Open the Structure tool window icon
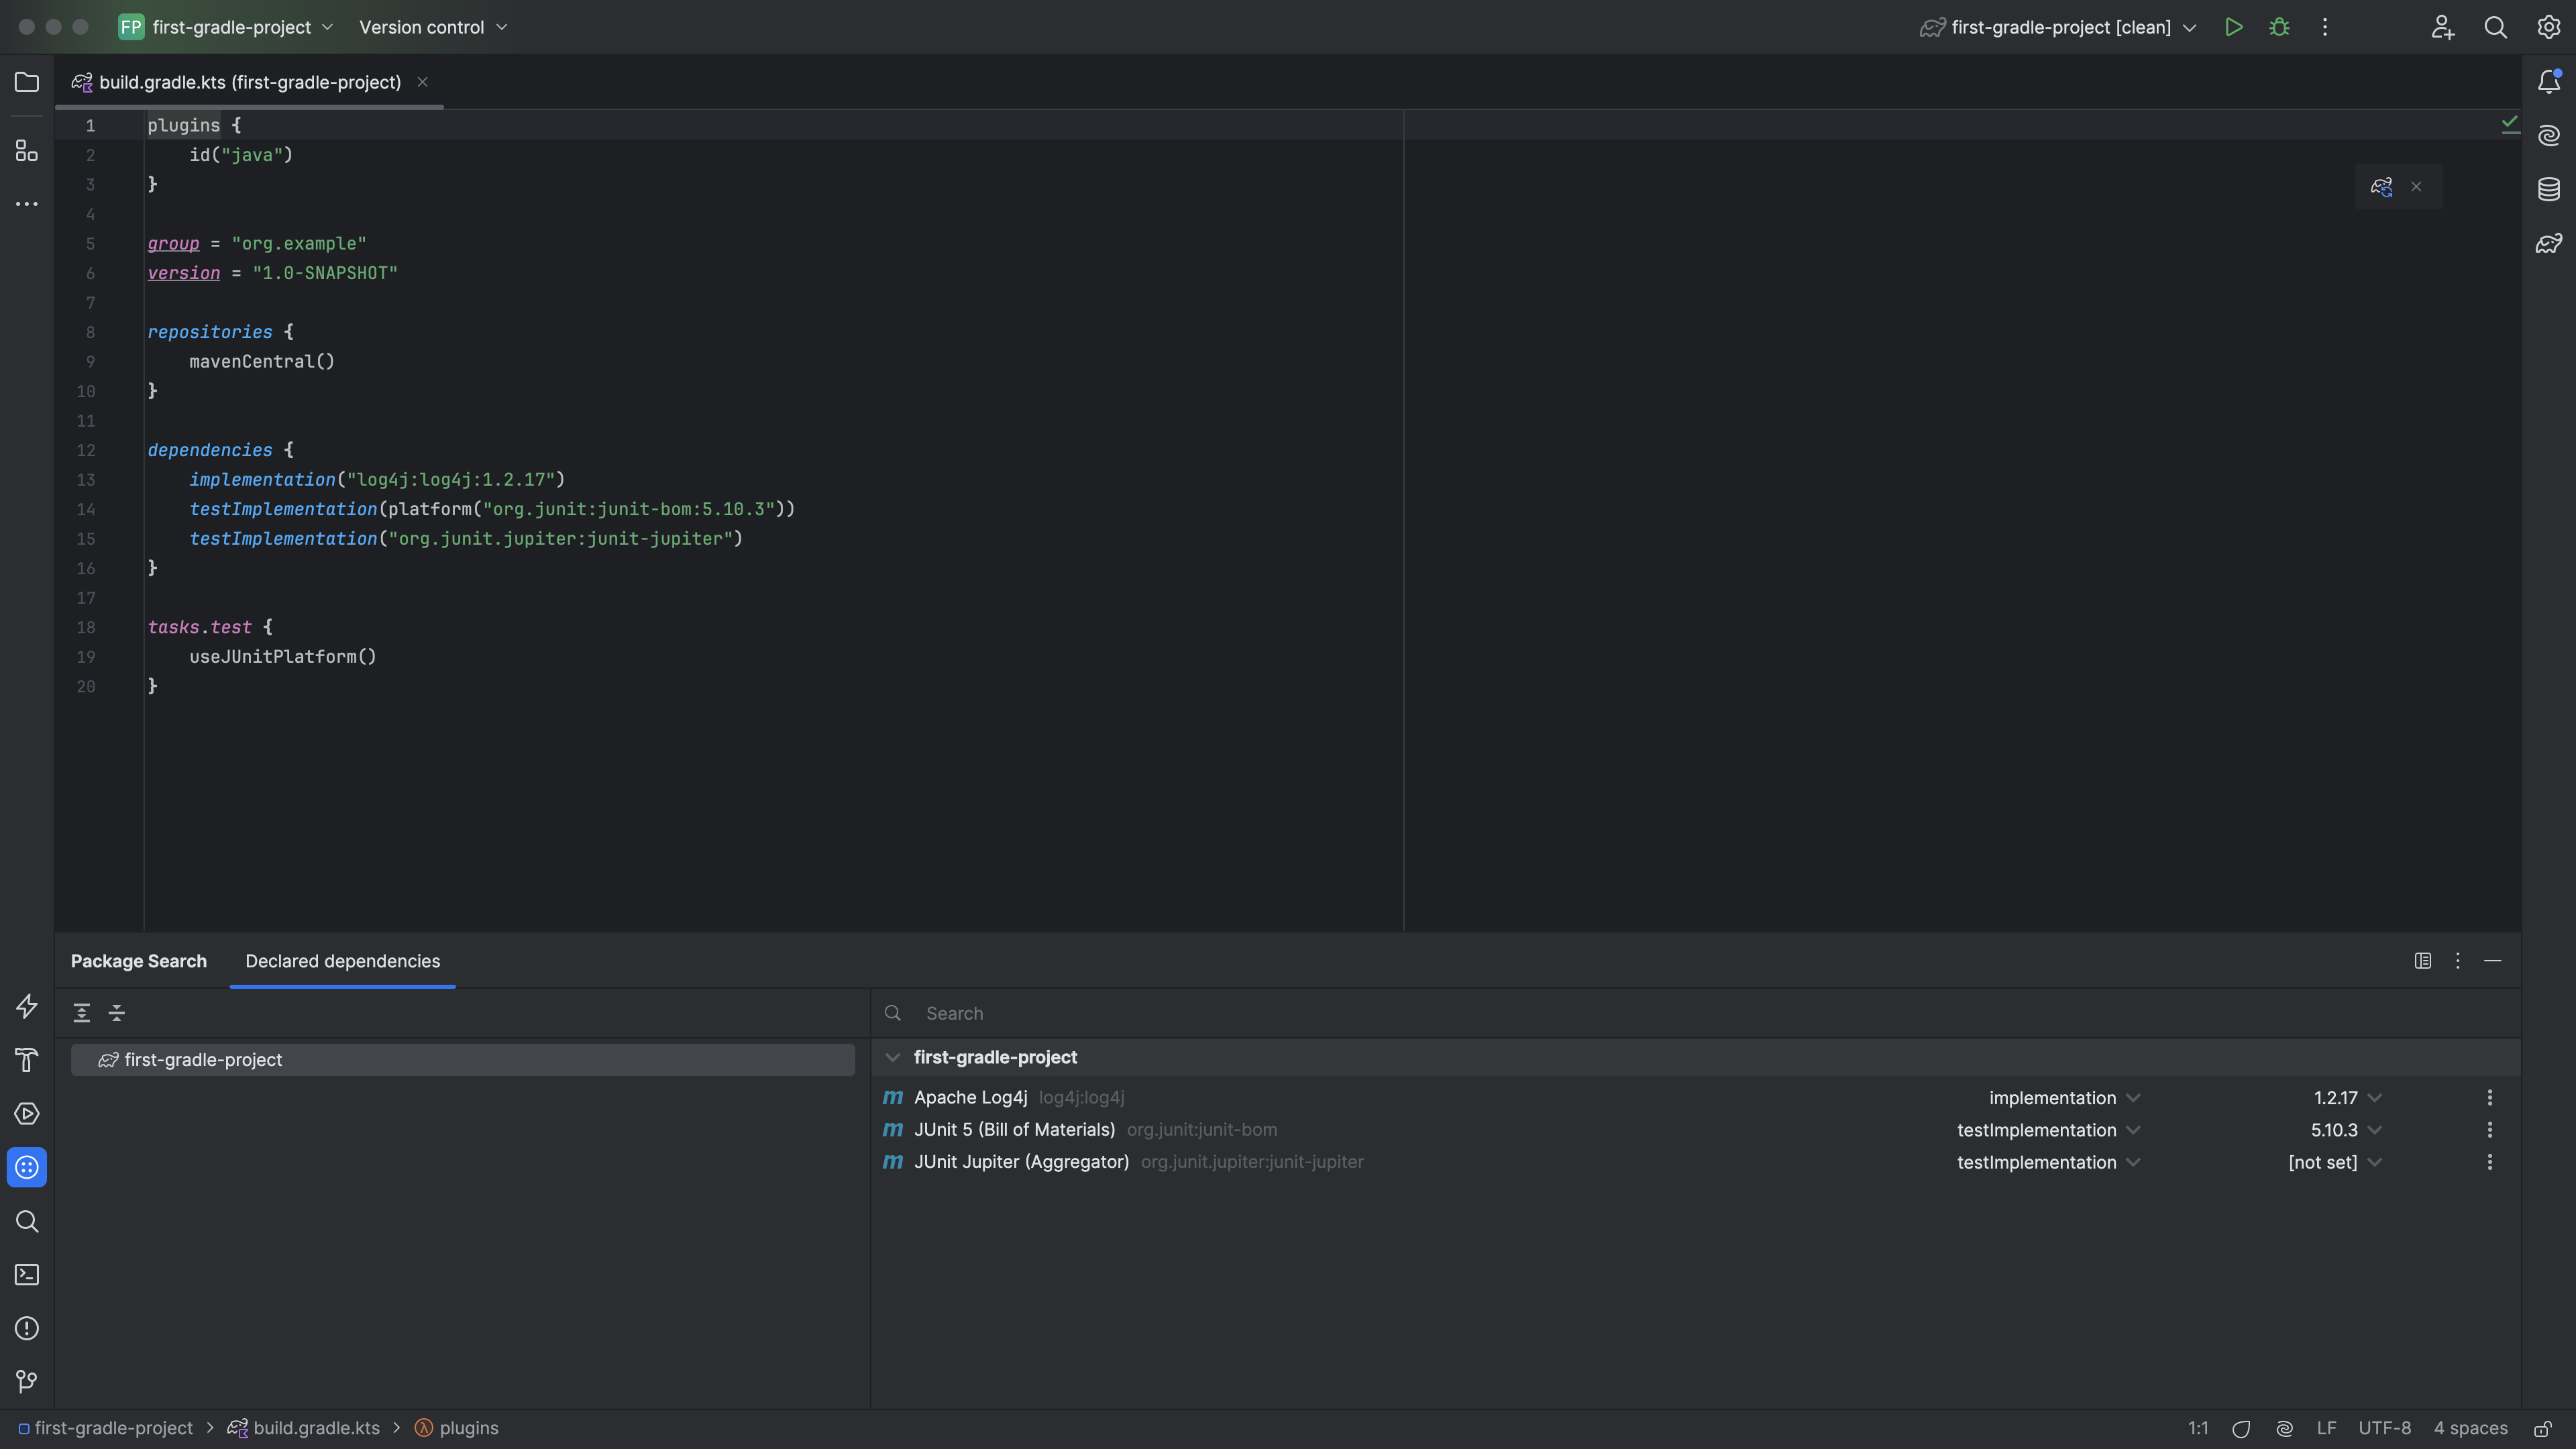2576x1449 pixels. 27,151
